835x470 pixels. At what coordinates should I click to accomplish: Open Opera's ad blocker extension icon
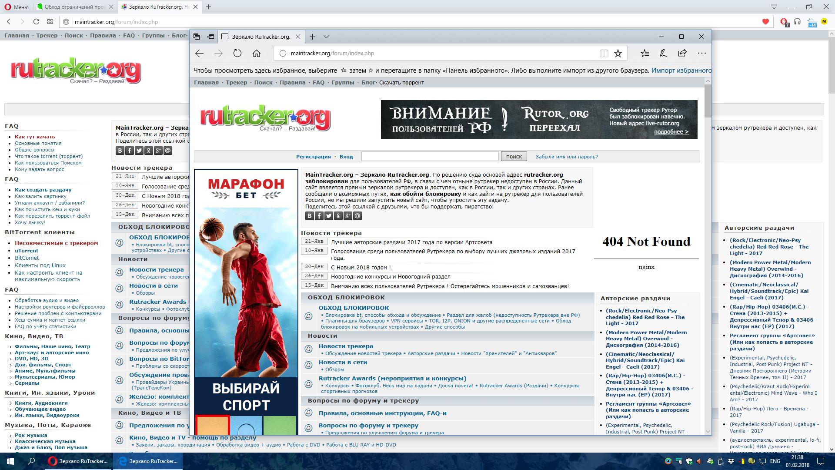[x=784, y=22]
